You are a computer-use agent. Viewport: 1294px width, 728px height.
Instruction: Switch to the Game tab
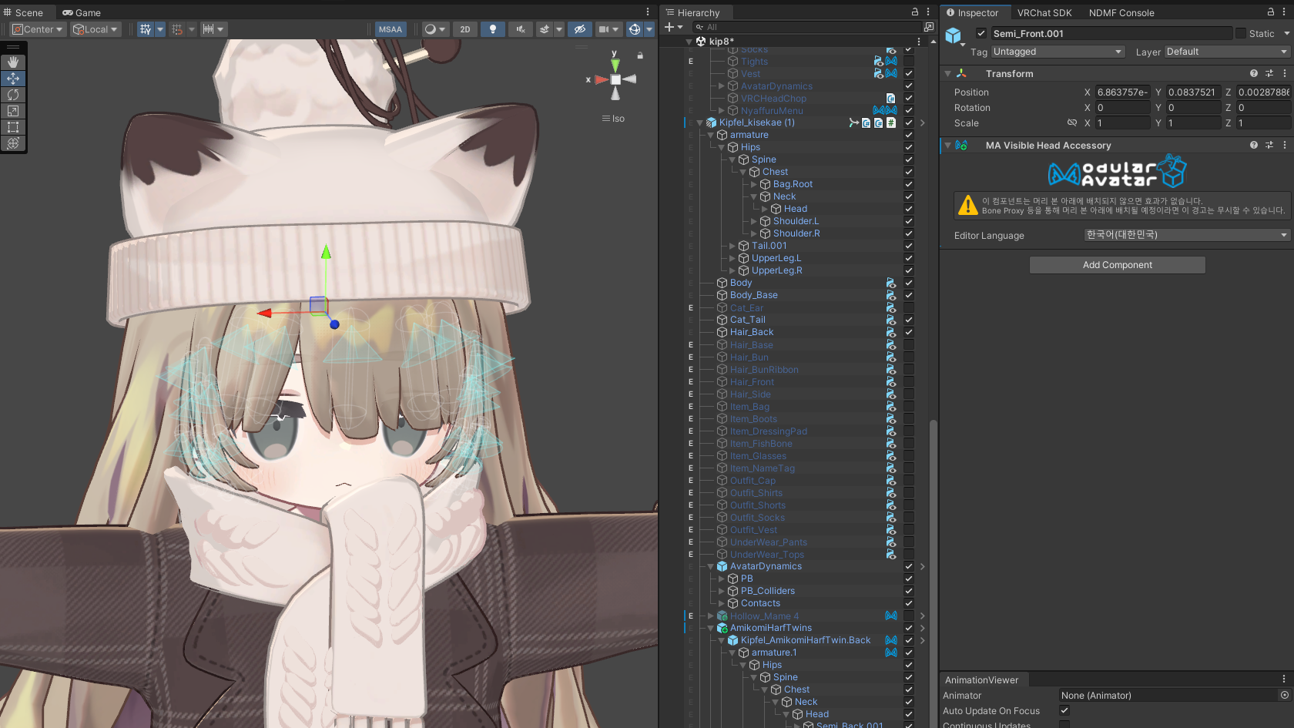tap(82, 12)
